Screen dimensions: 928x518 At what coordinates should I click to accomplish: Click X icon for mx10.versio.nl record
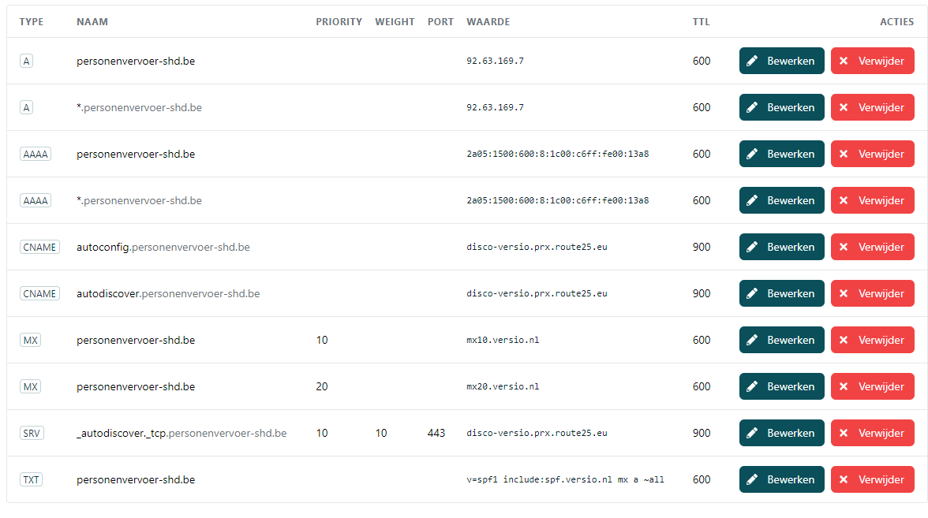[844, 340]
